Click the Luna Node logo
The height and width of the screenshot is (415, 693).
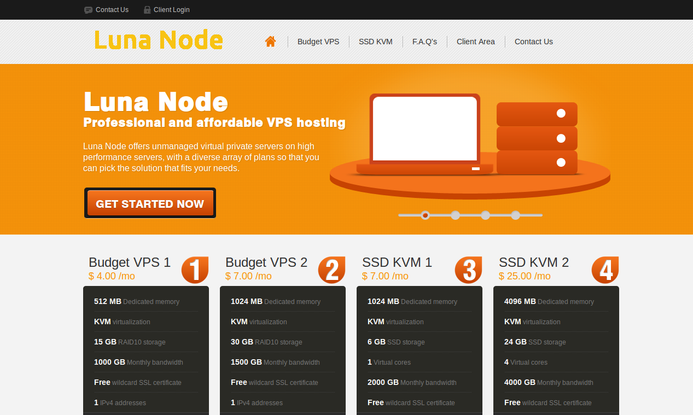[x=159, y=40]
